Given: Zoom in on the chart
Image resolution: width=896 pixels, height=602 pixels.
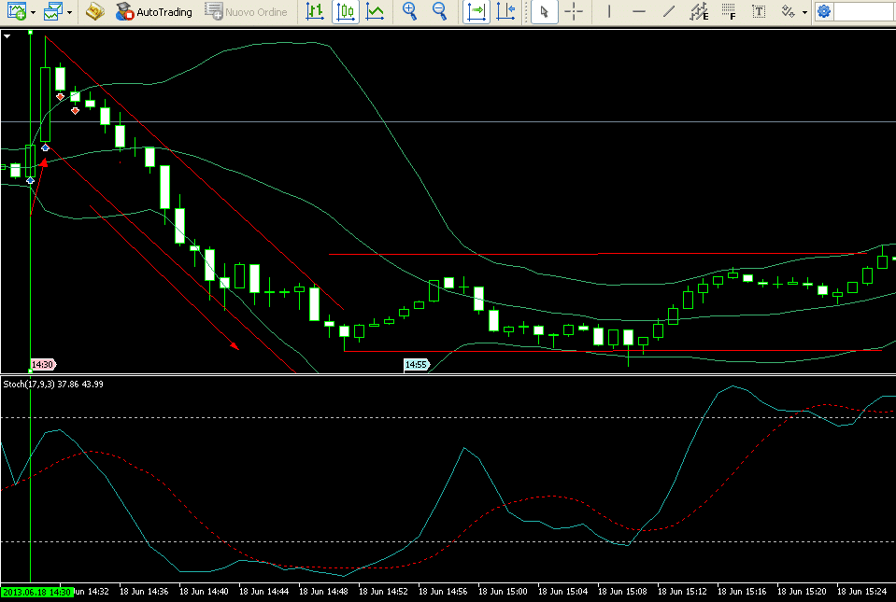Looking at the screenshot, I should tap(410, 11).
